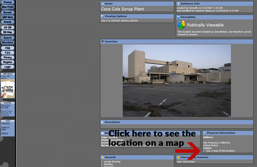Go to New Posts

[7, 7]
